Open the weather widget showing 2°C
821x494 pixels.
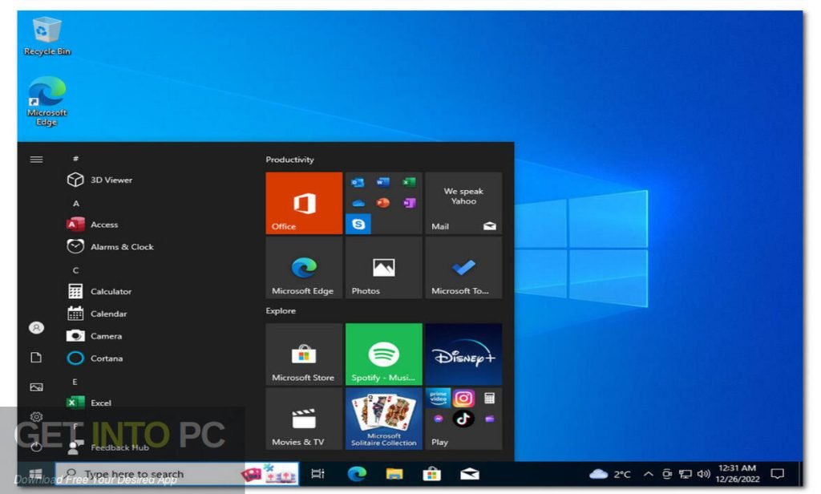[612, 473]
